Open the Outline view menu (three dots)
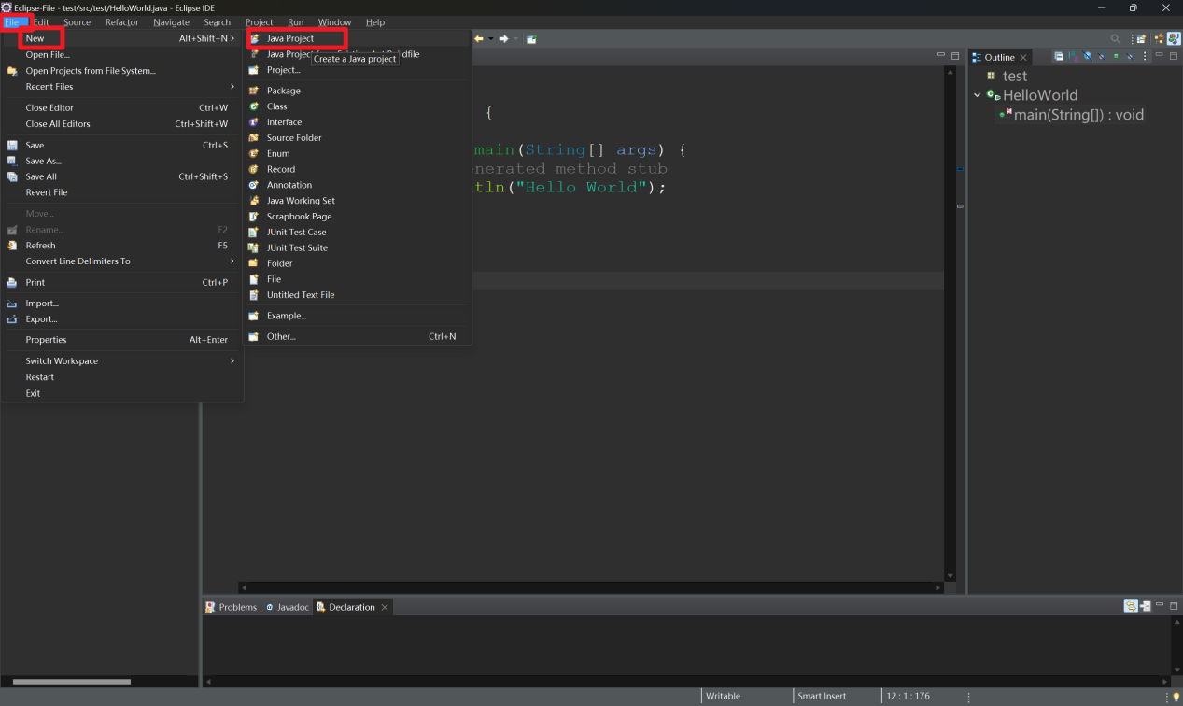Screen dimensions: 1183x706 (x=1145, y=56)
